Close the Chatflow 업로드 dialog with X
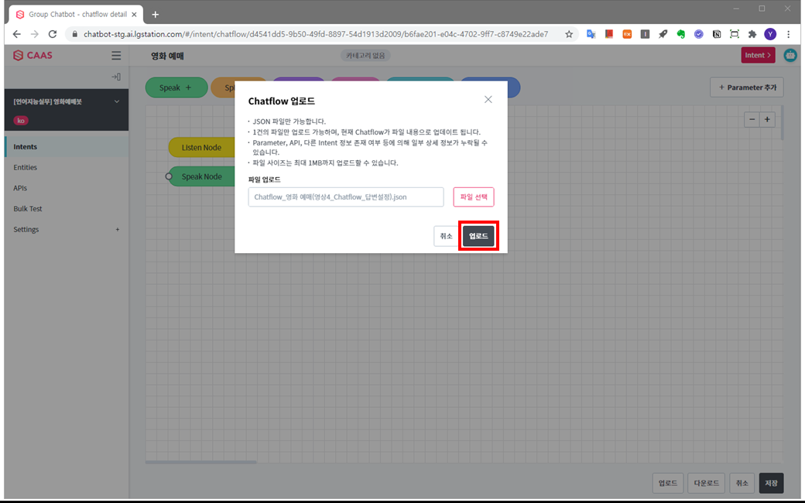Viewport: 805px width, 503px height. pyautogui.click(x=488, y=100)
